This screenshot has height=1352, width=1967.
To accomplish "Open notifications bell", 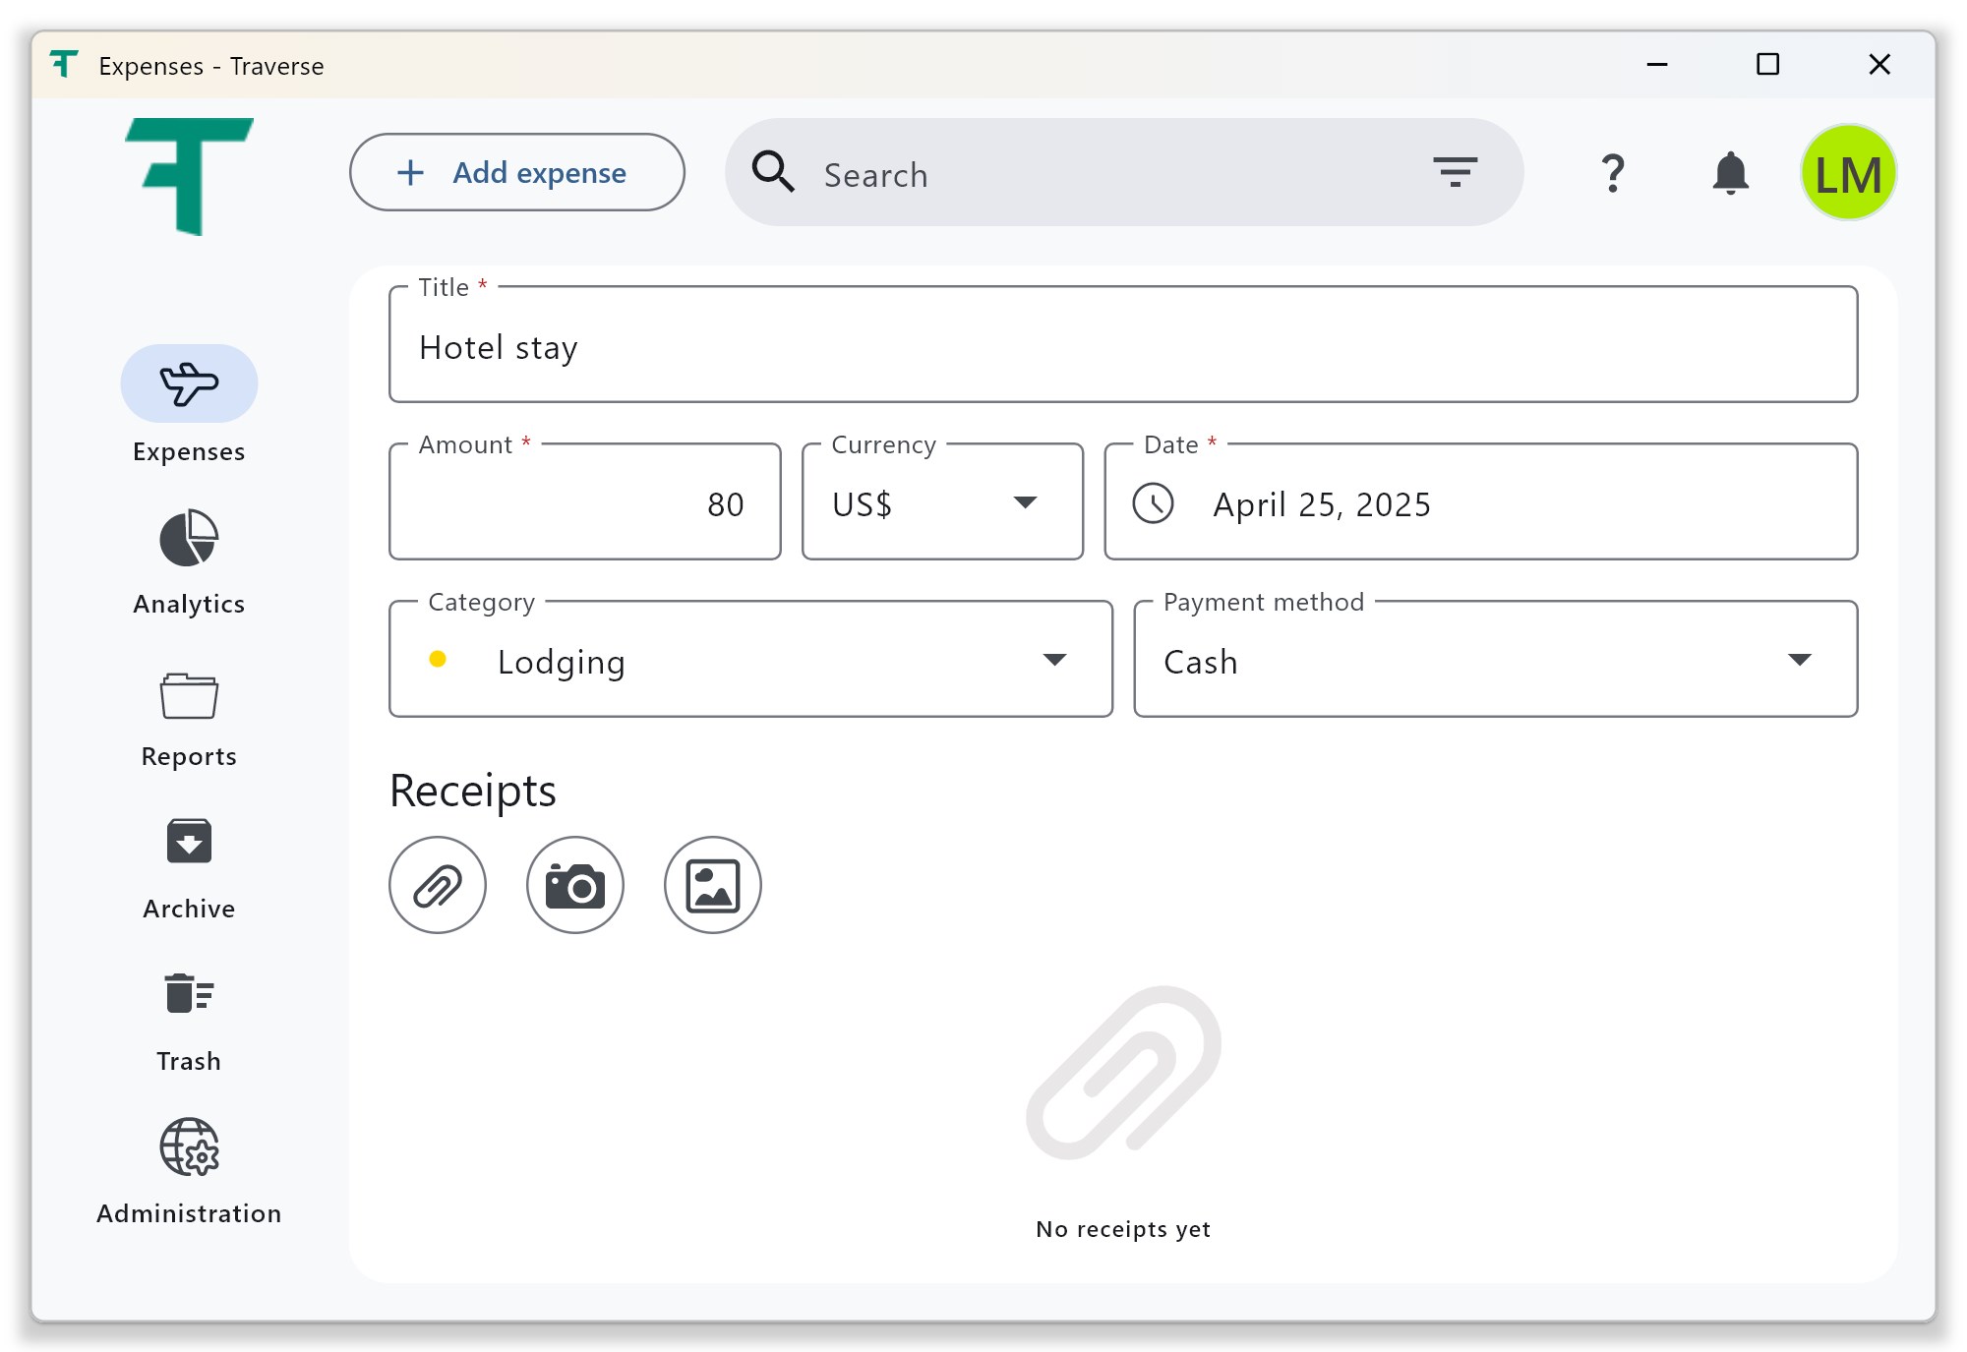I will 1730,173.
